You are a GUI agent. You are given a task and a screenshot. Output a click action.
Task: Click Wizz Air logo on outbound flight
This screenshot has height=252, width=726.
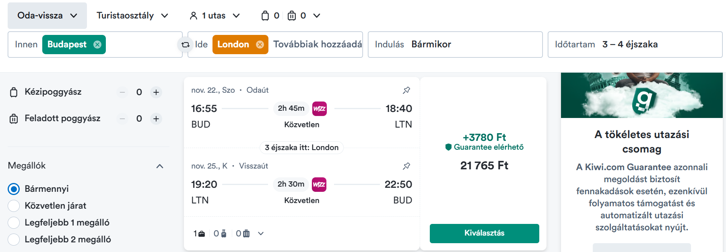(x=320, y=109)
